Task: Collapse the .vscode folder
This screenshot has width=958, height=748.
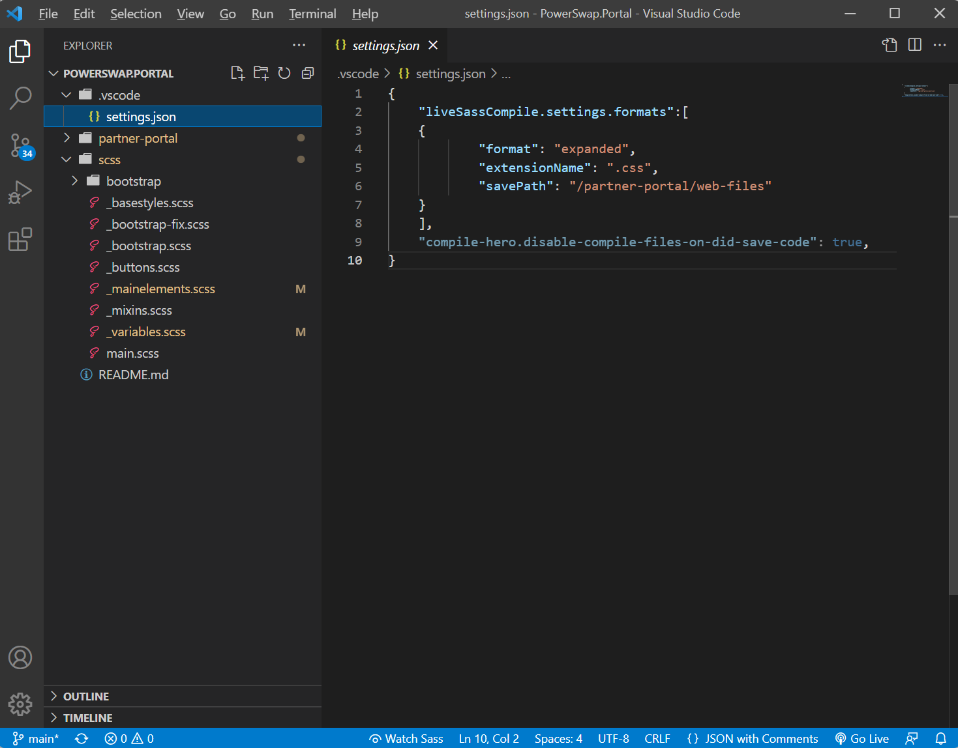Action: click(x=67, y=95)
